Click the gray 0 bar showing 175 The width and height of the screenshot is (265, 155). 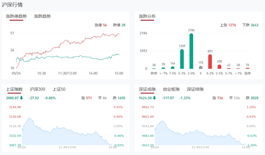pos(201,67)
